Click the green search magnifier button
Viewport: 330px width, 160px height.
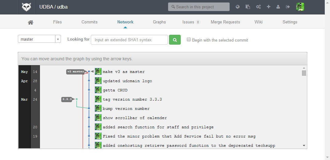click(x=175, y=40)
